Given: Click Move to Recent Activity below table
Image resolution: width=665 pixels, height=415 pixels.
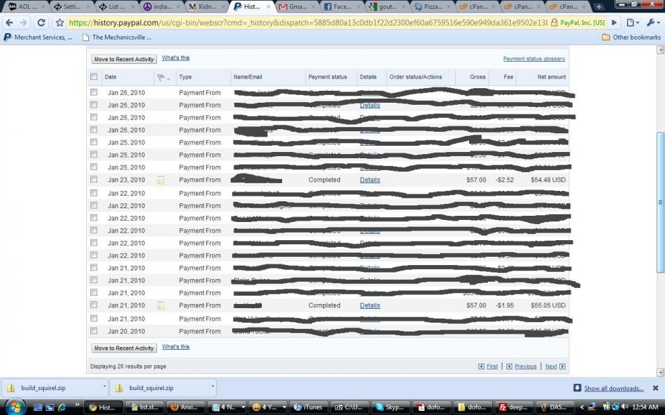Looking at the screenshot, I should (x=124, y=348).
